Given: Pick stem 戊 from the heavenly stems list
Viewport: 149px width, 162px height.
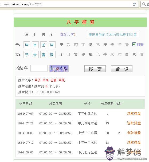Looking at the screenshot, I should [90, 45].
